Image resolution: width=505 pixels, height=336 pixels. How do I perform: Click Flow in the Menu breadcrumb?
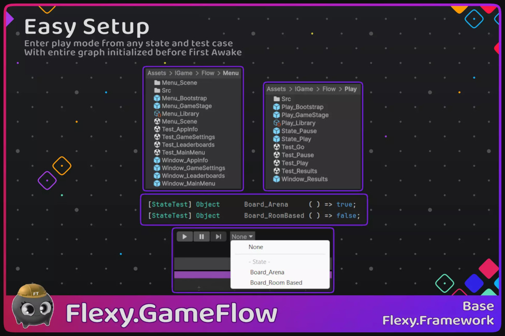(x=208, y=73)
